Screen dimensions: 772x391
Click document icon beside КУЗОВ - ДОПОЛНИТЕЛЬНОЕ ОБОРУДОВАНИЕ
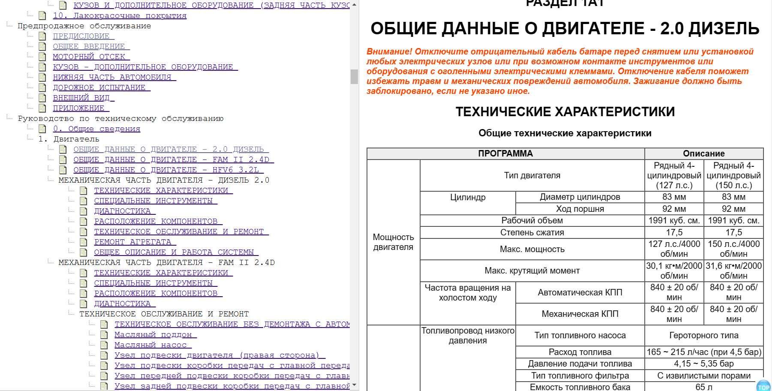click(42, 67)
